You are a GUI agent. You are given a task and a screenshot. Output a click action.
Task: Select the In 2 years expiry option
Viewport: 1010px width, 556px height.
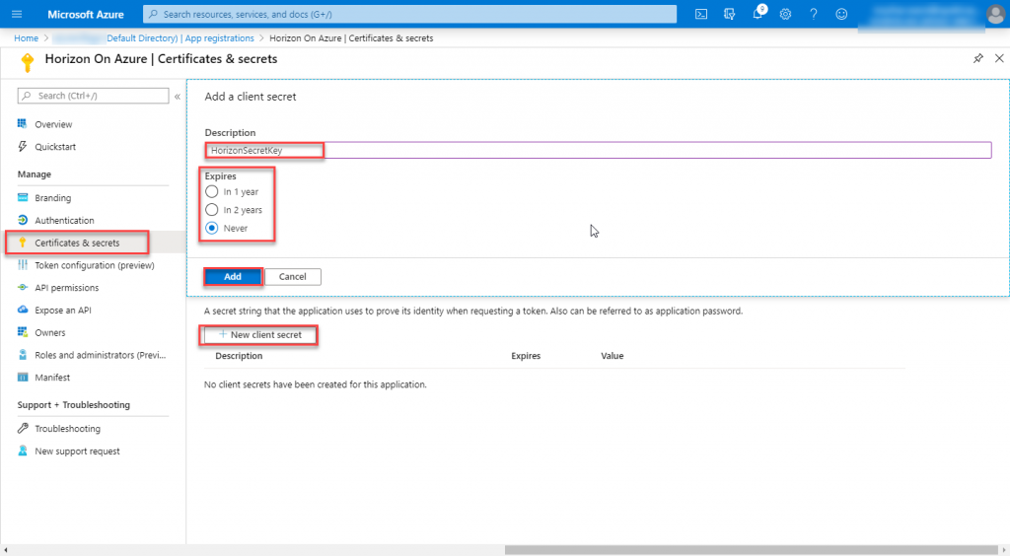(211, 210)
